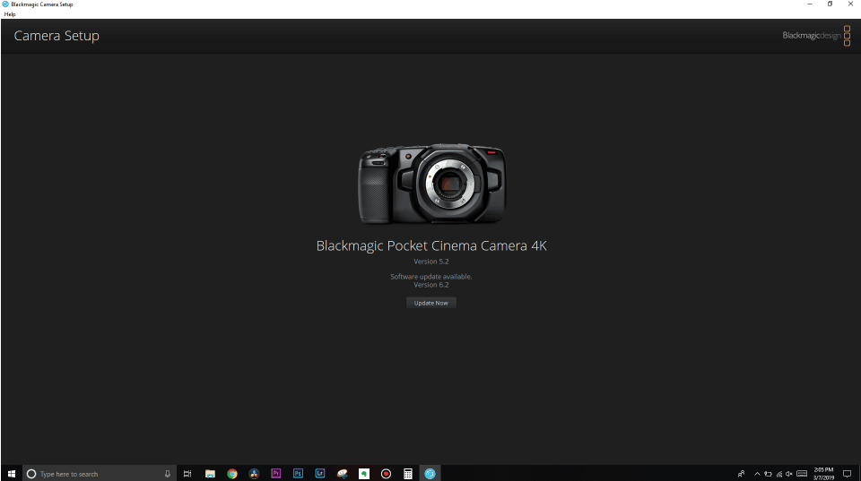The height and width of the screenshot is (481, 861).
Task: Show hidden system tray icons
Action: coord(757,474)
